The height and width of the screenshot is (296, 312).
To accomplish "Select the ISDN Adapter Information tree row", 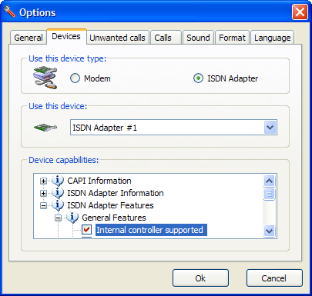I will (x=116, y=193).
